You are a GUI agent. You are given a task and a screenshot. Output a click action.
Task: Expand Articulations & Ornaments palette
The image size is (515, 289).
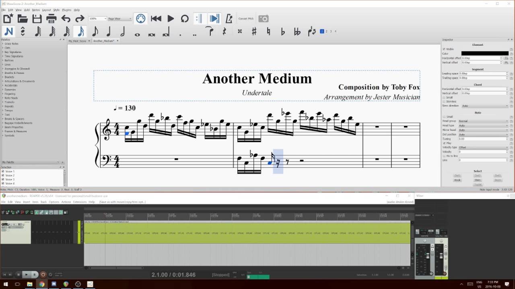(19, 81)
